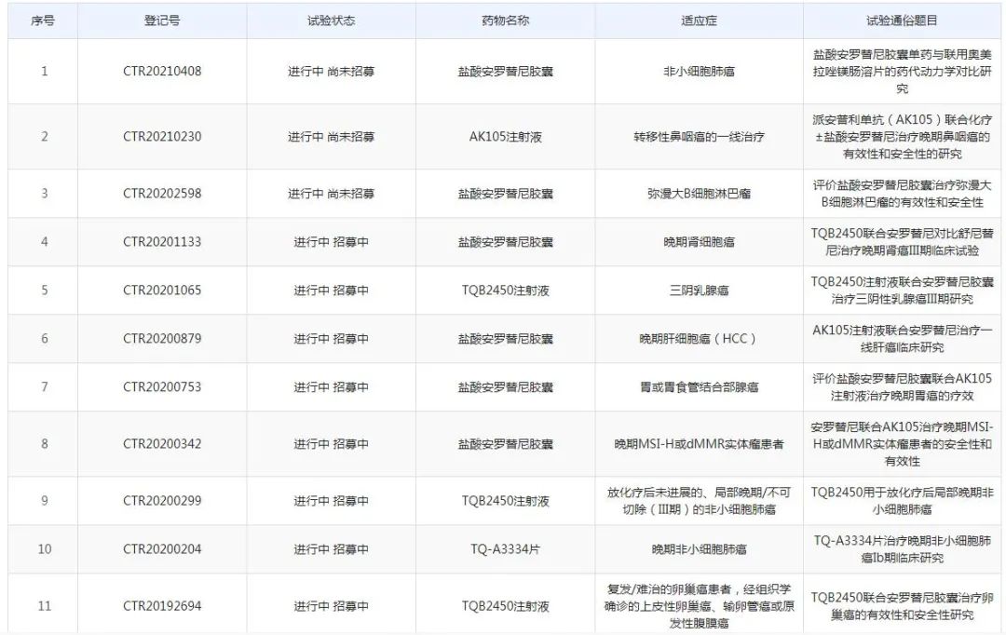
Task: Click indication 转移性鼻咽癌的一线治疗
Action: 699,137
